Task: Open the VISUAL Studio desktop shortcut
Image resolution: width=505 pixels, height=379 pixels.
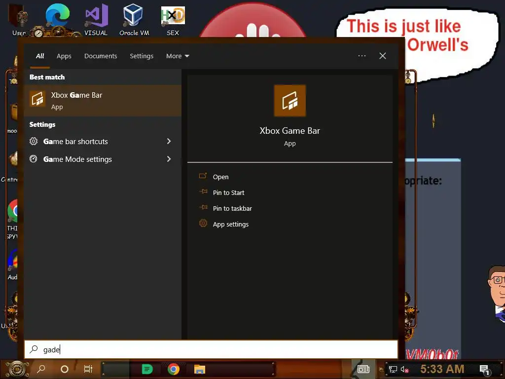Action: tap(96, 19)
